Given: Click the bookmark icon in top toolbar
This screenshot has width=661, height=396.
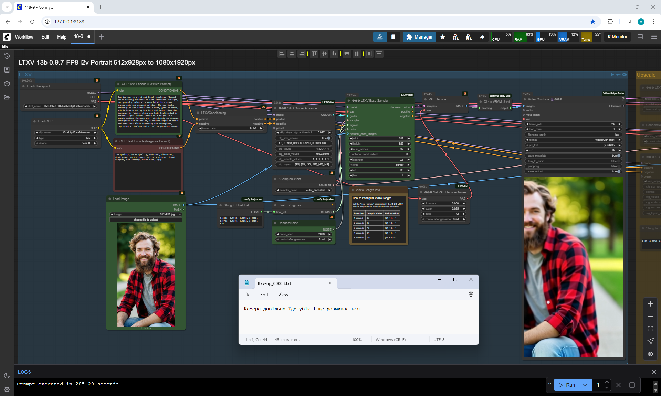Looking at the screenshot, I should pyautogui.click(x=393, y=37).
